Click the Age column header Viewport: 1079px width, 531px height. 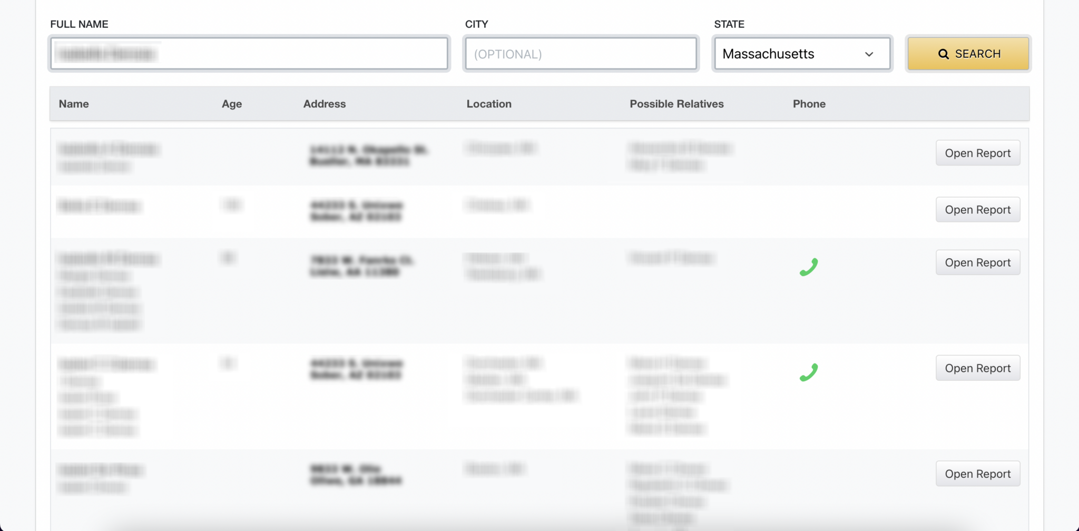pos(232,104)
